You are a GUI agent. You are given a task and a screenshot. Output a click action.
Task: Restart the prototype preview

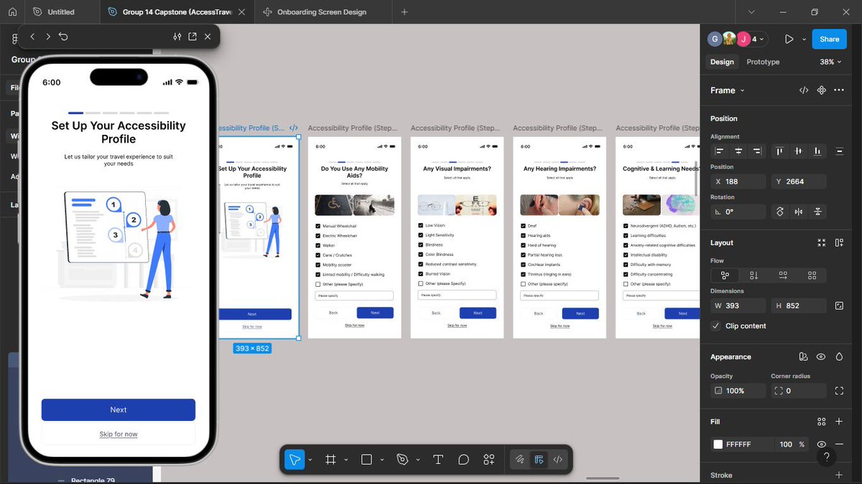(x=64, y=37)
